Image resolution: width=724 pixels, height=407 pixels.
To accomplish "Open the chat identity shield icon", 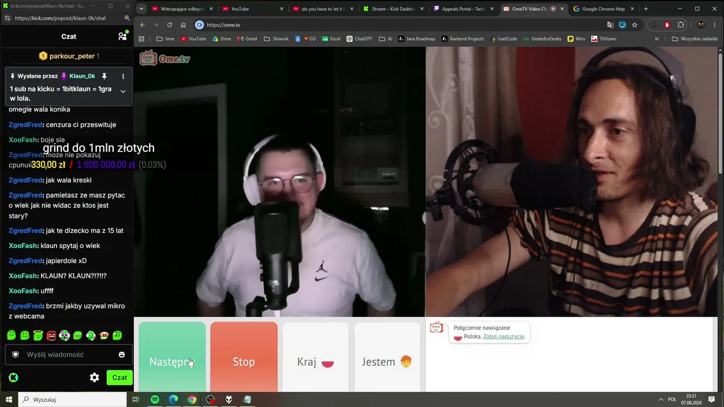I will (16, 354).
